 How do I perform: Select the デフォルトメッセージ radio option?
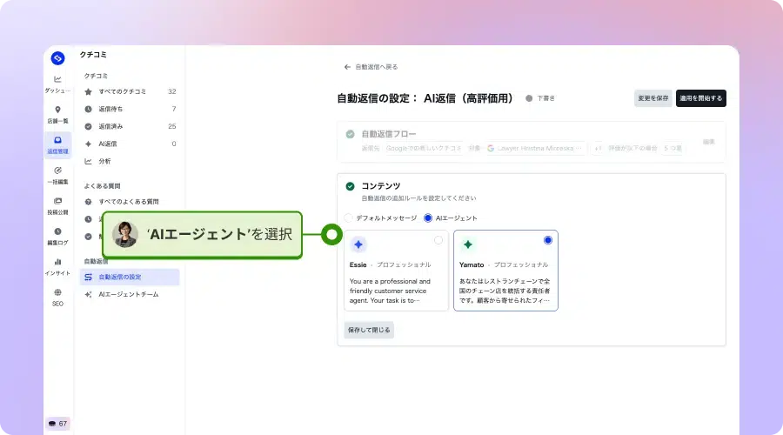349,217
